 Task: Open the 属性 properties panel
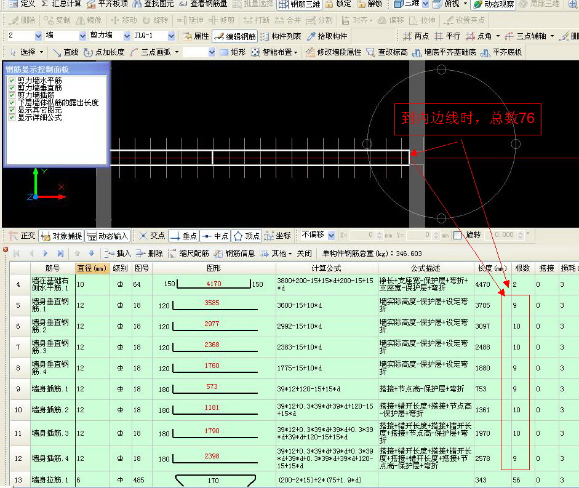196,36
